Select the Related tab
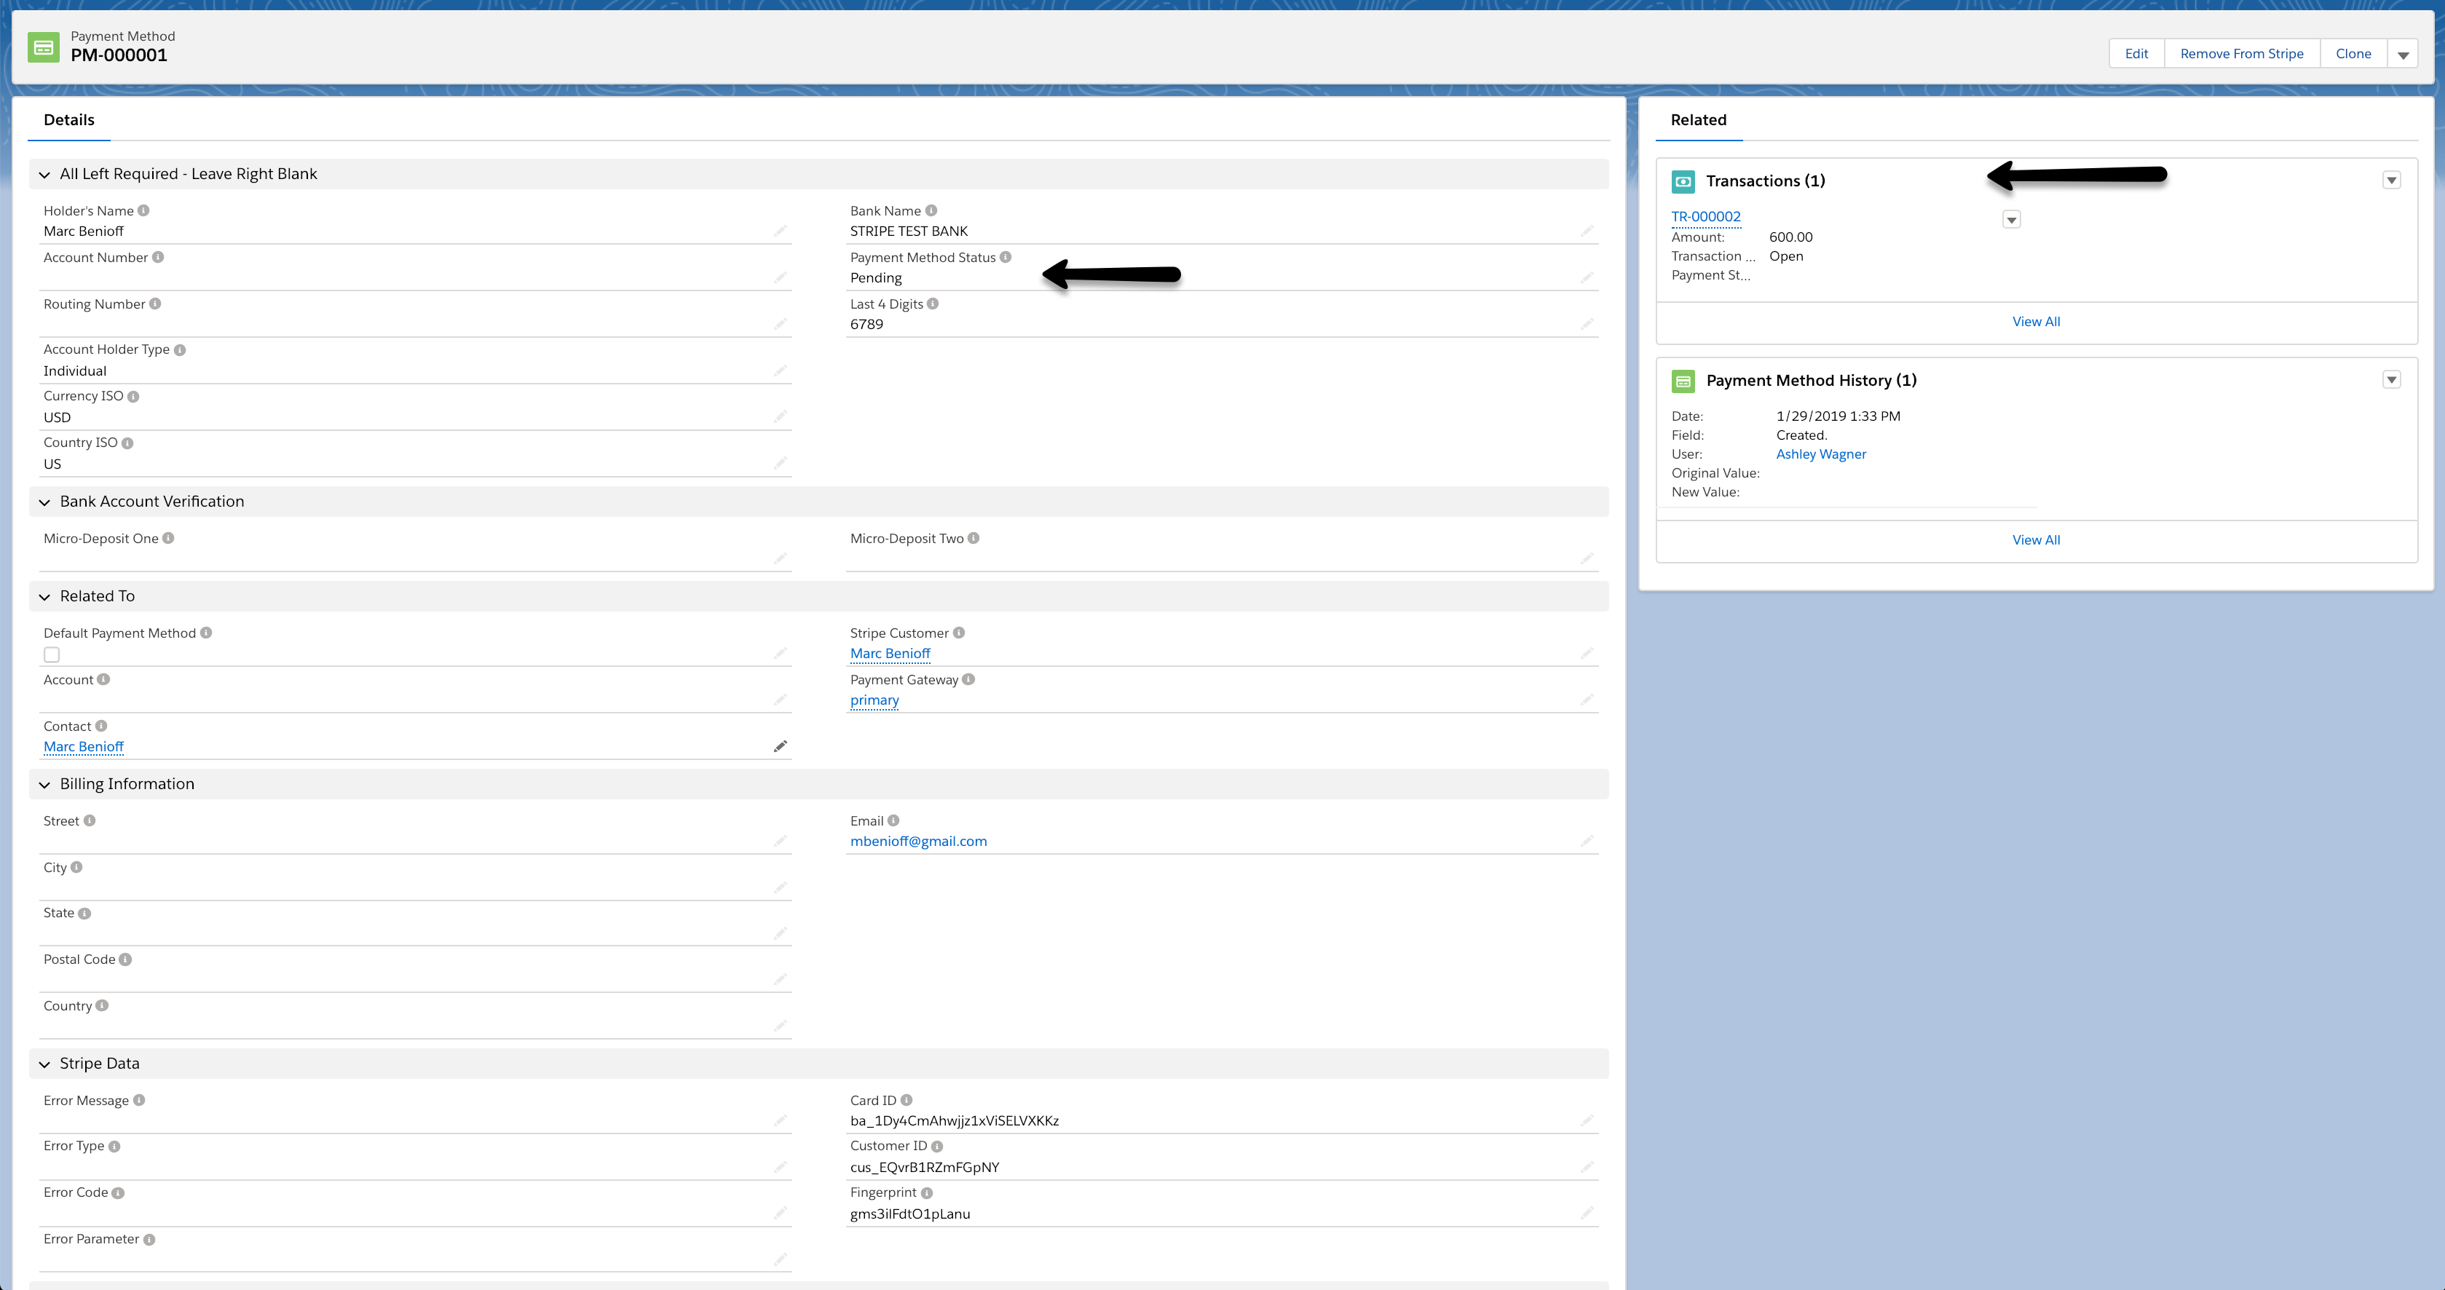The image size is (2445, 1290). 1698,119
